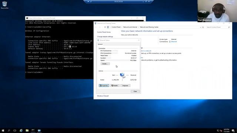
Task: Click 'Speed' row in Ethernet Status
Action: pos(118,60)
